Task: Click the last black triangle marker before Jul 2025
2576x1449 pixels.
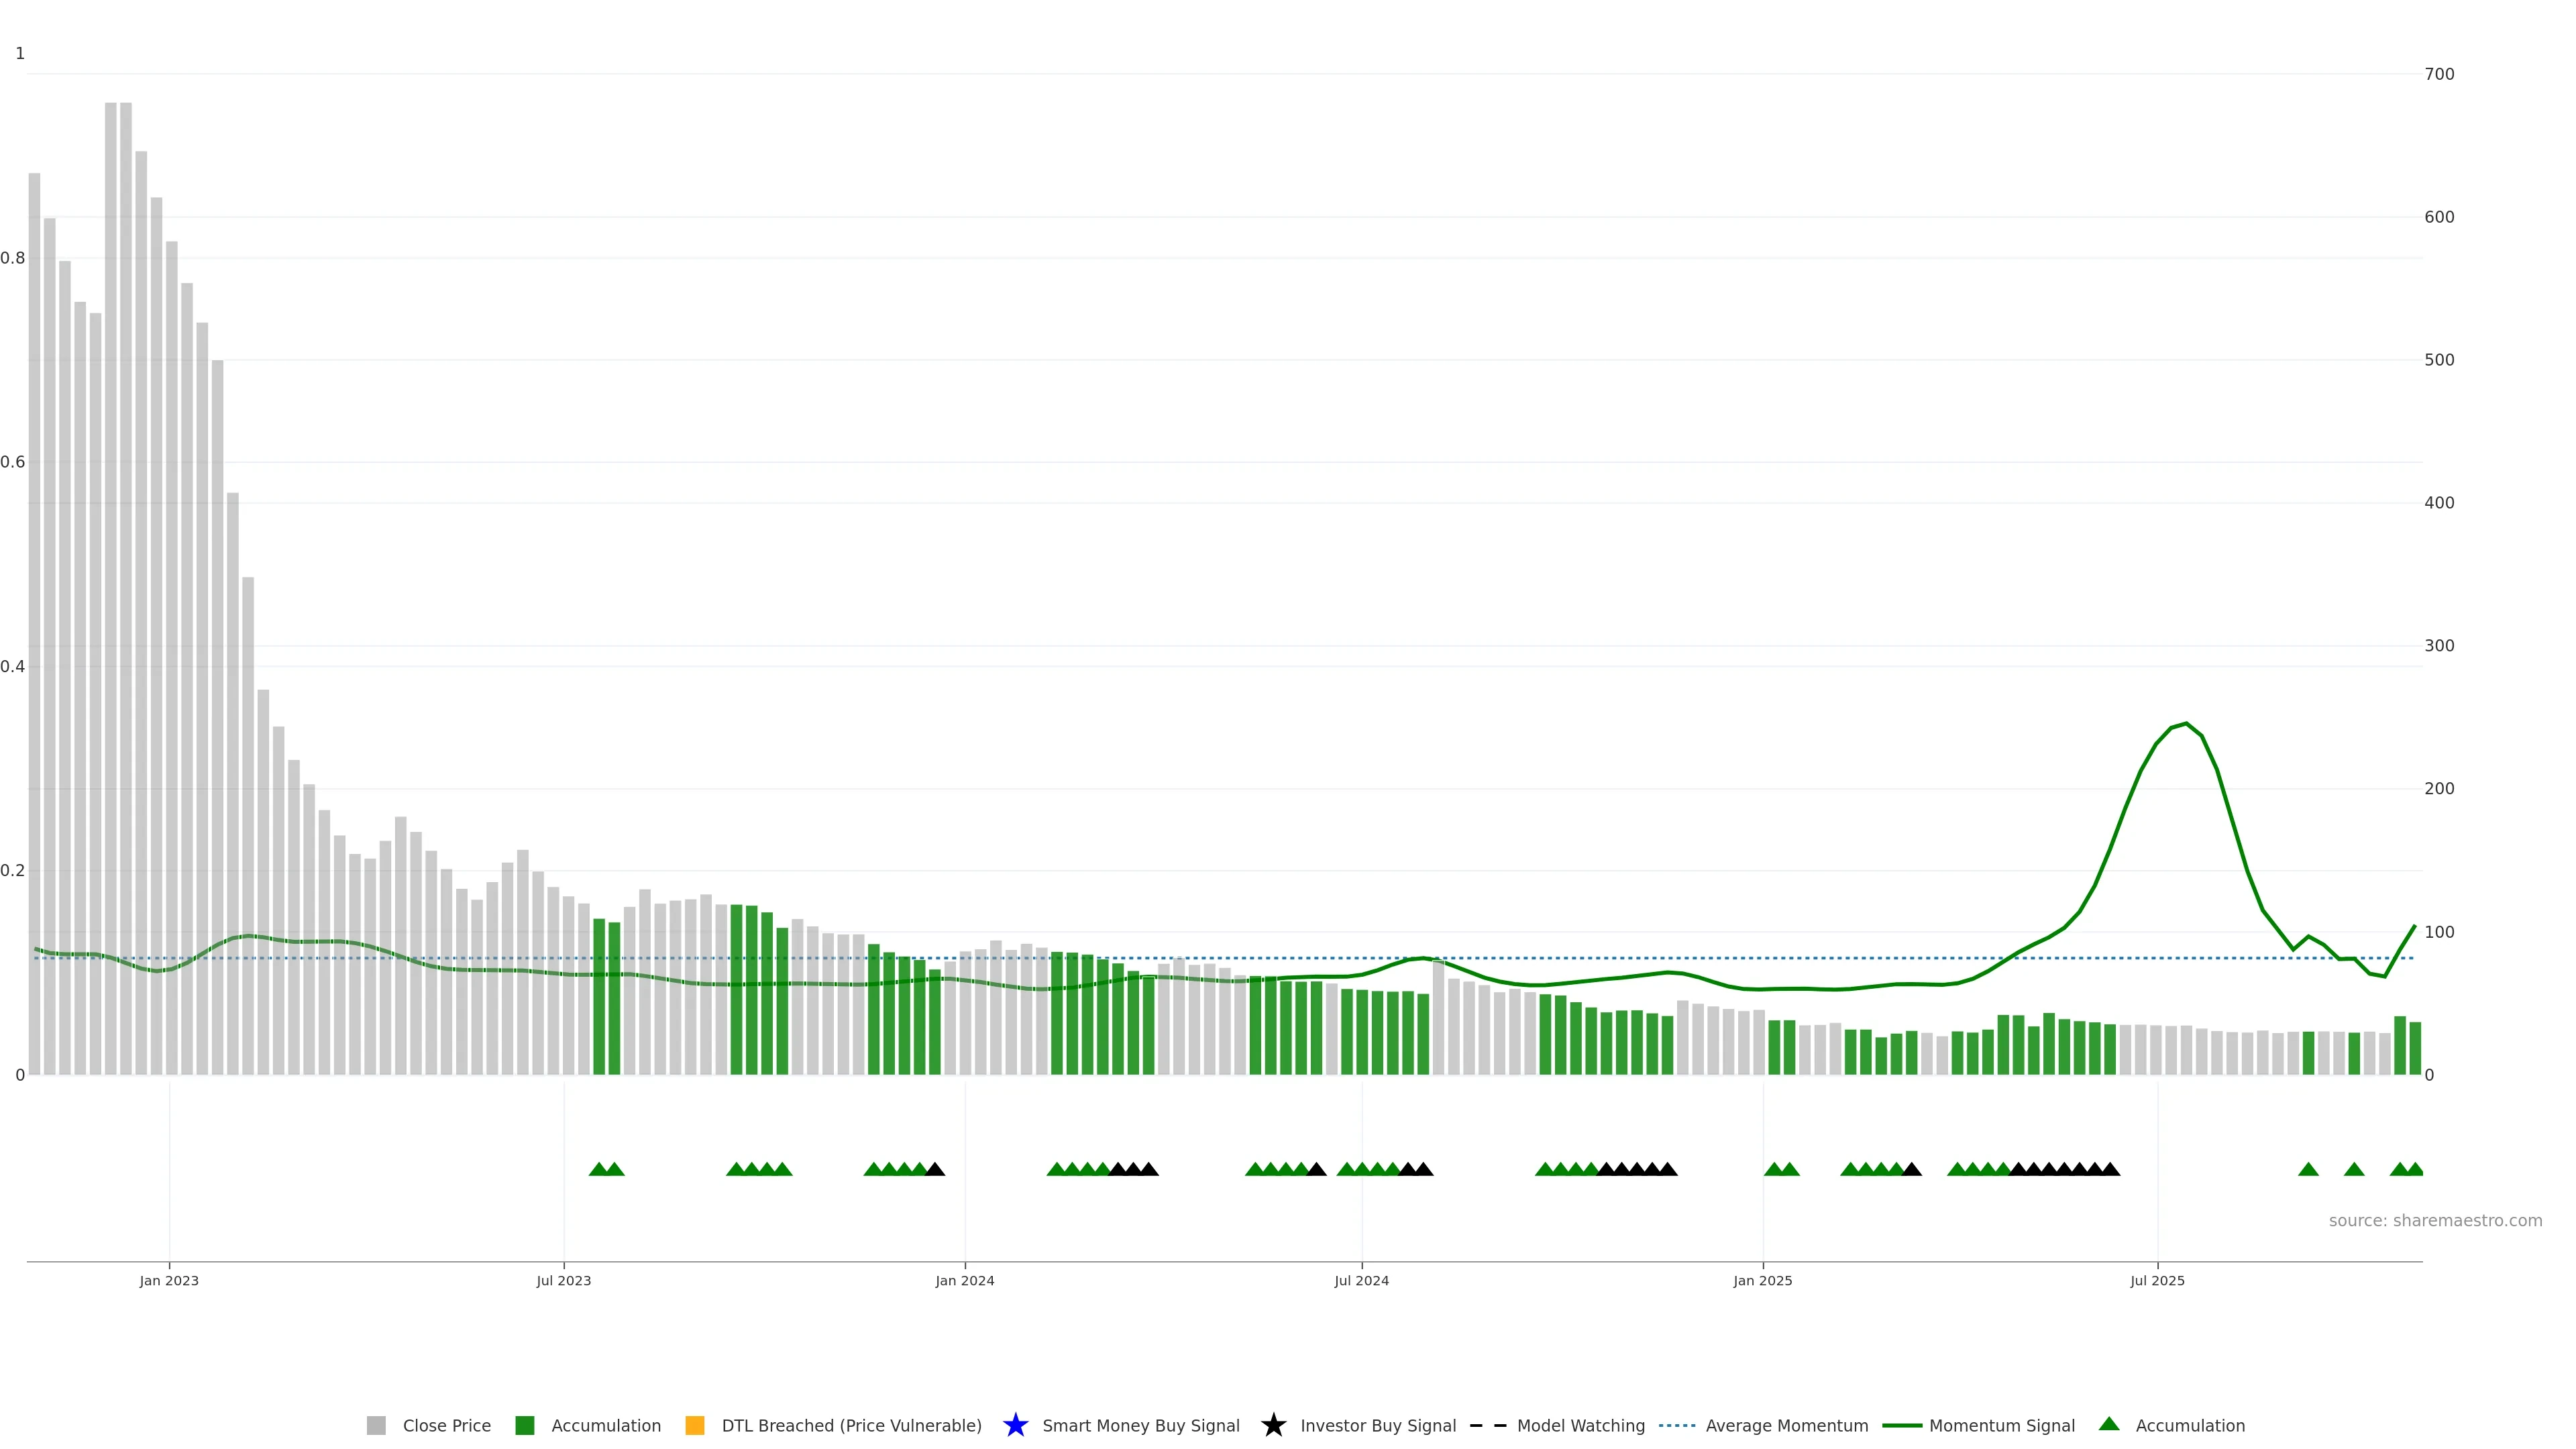Action: 2110,1169
